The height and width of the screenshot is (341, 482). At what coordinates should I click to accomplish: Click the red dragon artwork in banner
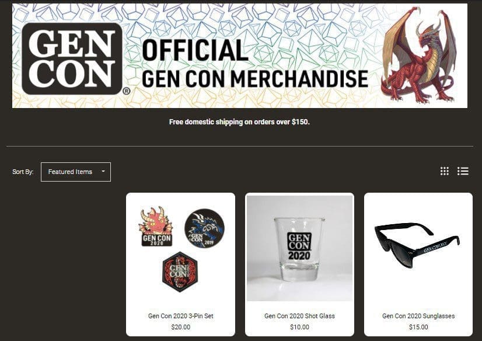point(419,55)
